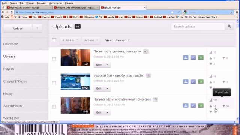Image resolution: width=240 pixels, height=135 pixels.
Task: View stats bar-chart icon for Морской бой video
Action: (x=211, y=76)
